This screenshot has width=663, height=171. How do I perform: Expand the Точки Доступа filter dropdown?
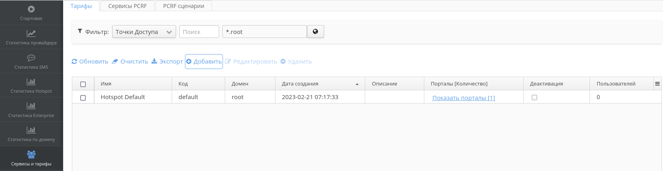point(144,32)
